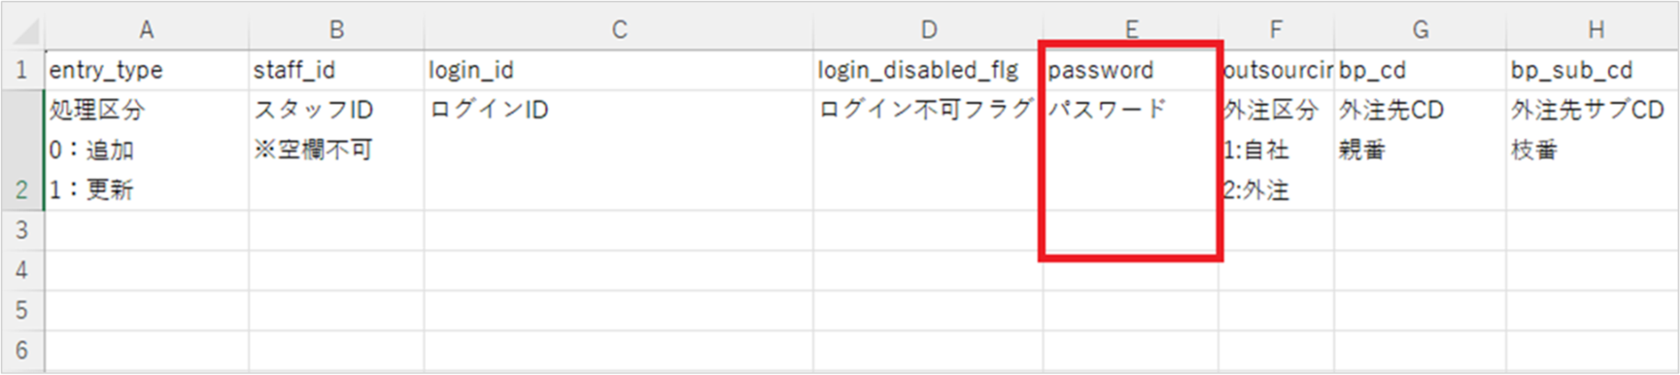
Task: Click the パスワード description cell
Action: point(1131,151)
